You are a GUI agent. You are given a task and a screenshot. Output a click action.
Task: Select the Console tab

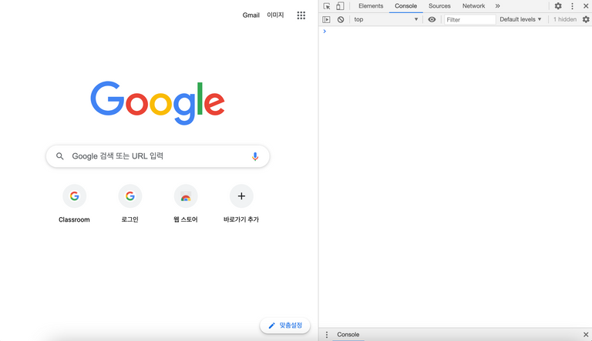click(x=406, y=6)
